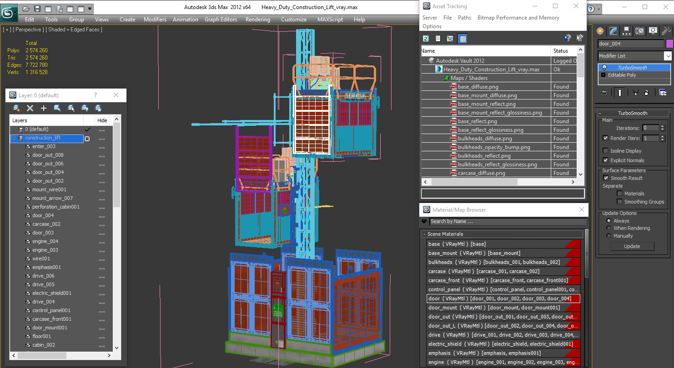674x368 pixels.
Task: Click Hide/Unhide All Layers icon
Action: [x=85, y=108]
